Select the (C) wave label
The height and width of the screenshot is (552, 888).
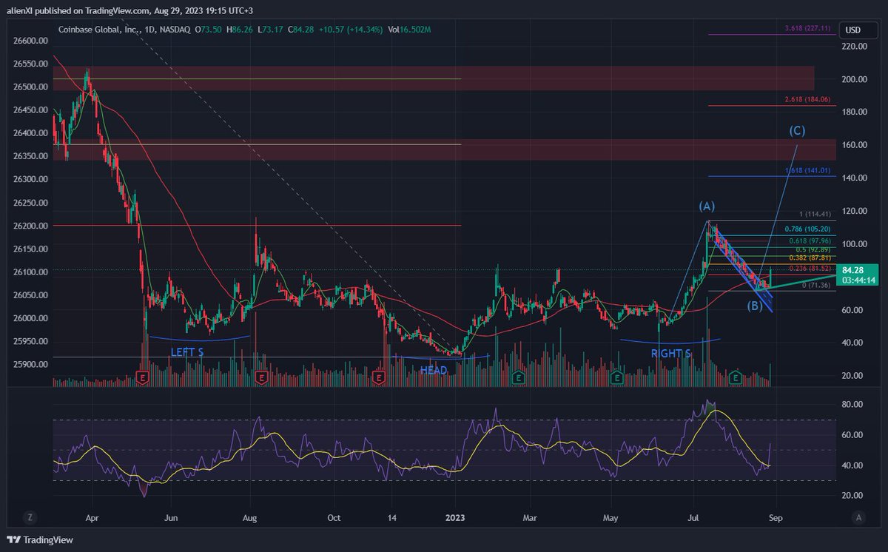[x=797, y=131]
